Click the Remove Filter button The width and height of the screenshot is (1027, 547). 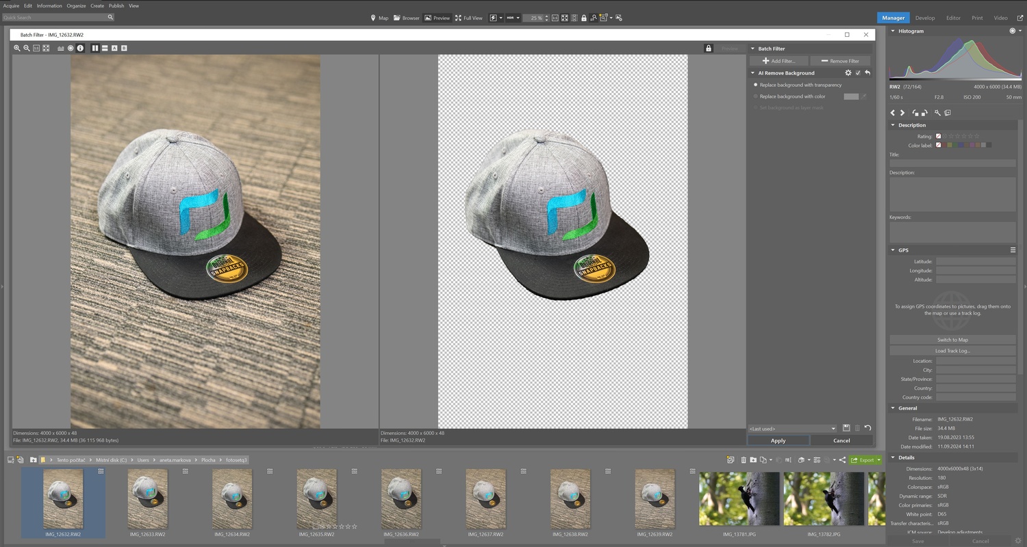click(x=840, y=61)
